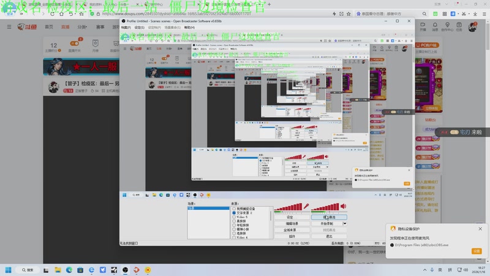Click the ★一人一服 banner on Douyu
490x276 pixels.
click(x=81, y=67)
